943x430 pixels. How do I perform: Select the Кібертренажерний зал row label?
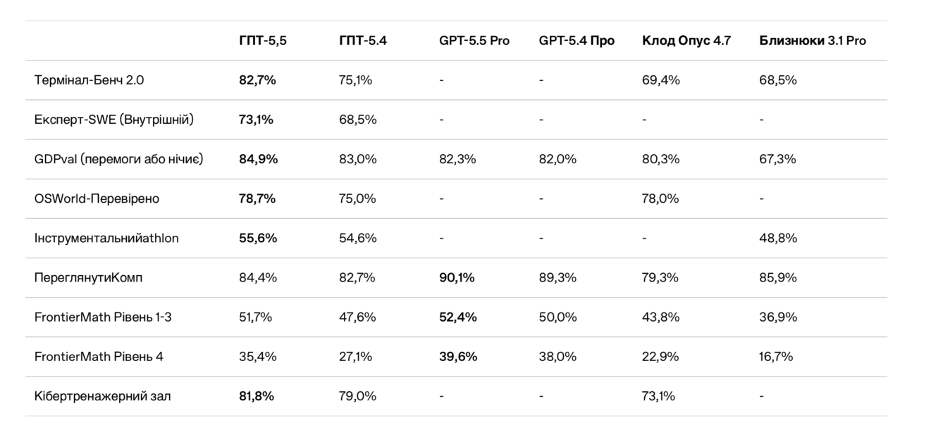click(x=102, y=396)
